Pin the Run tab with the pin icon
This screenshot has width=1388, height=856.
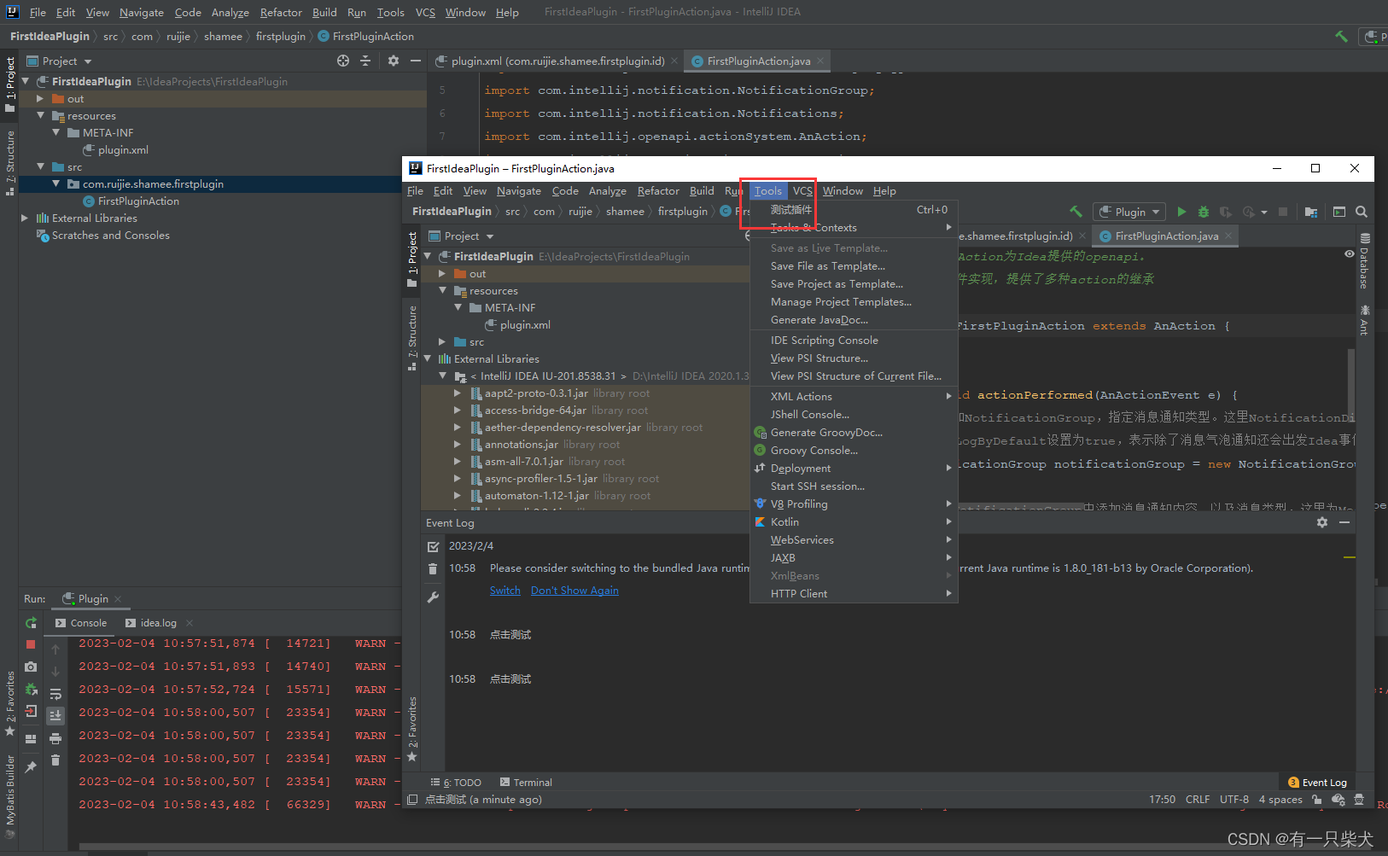pos(31,767)
